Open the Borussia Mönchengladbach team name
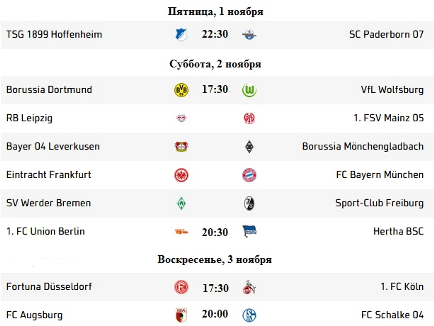This screenshot has height=326, width=434. [x=363, y=146]
